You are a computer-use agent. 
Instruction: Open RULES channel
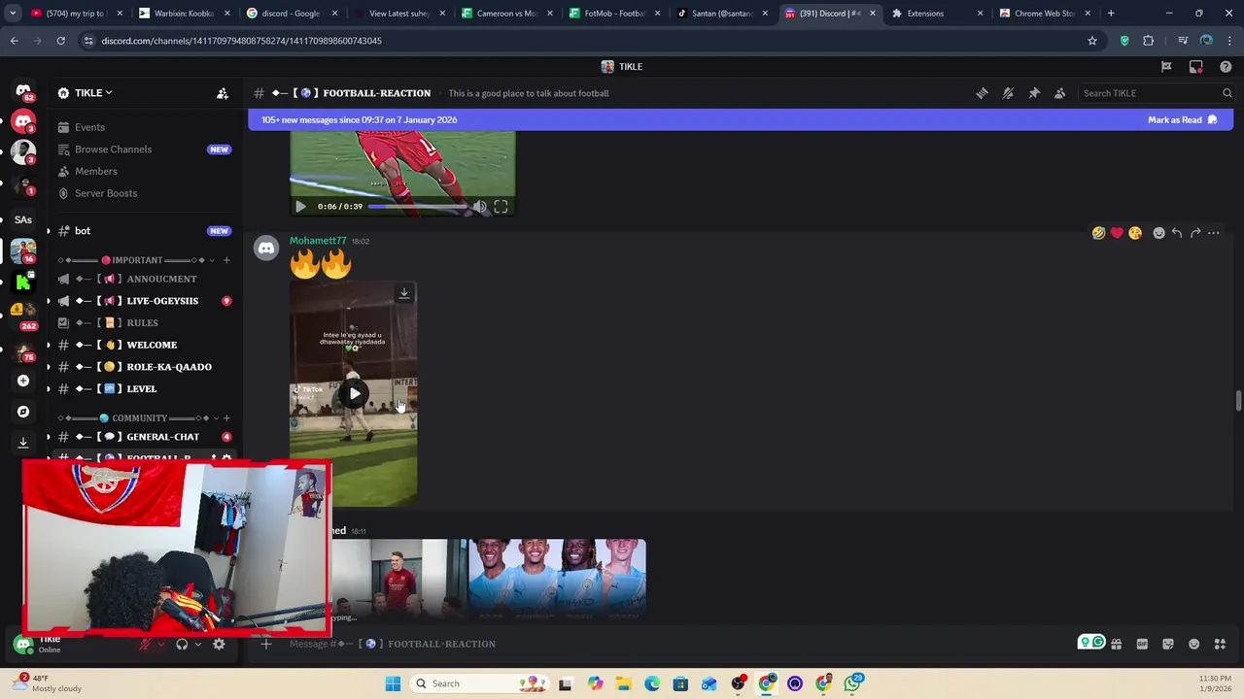click(x=144, y=323)
